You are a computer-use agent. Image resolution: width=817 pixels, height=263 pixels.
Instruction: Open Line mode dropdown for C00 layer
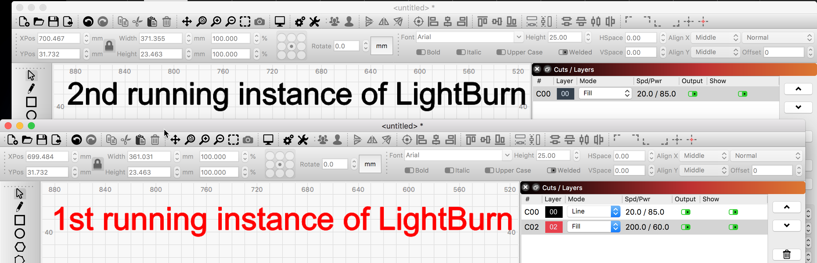point(594,211)
